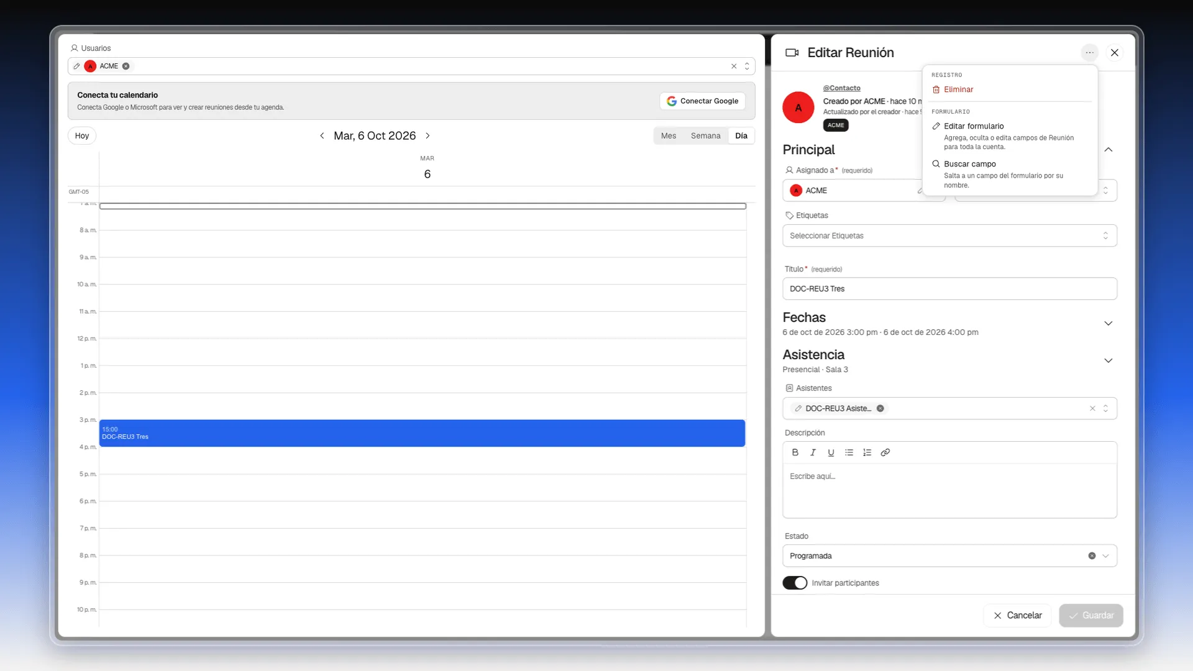
Task: Click the Bold formatting icon in Descripción
Action: (x=795, y=452)
